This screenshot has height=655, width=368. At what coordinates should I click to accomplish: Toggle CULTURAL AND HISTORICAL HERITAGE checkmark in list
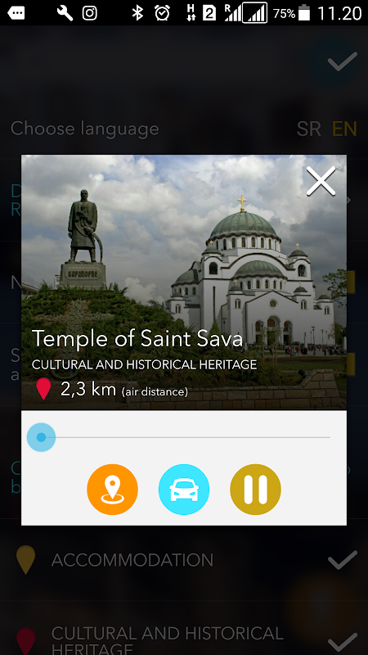[x=343, y=644]
